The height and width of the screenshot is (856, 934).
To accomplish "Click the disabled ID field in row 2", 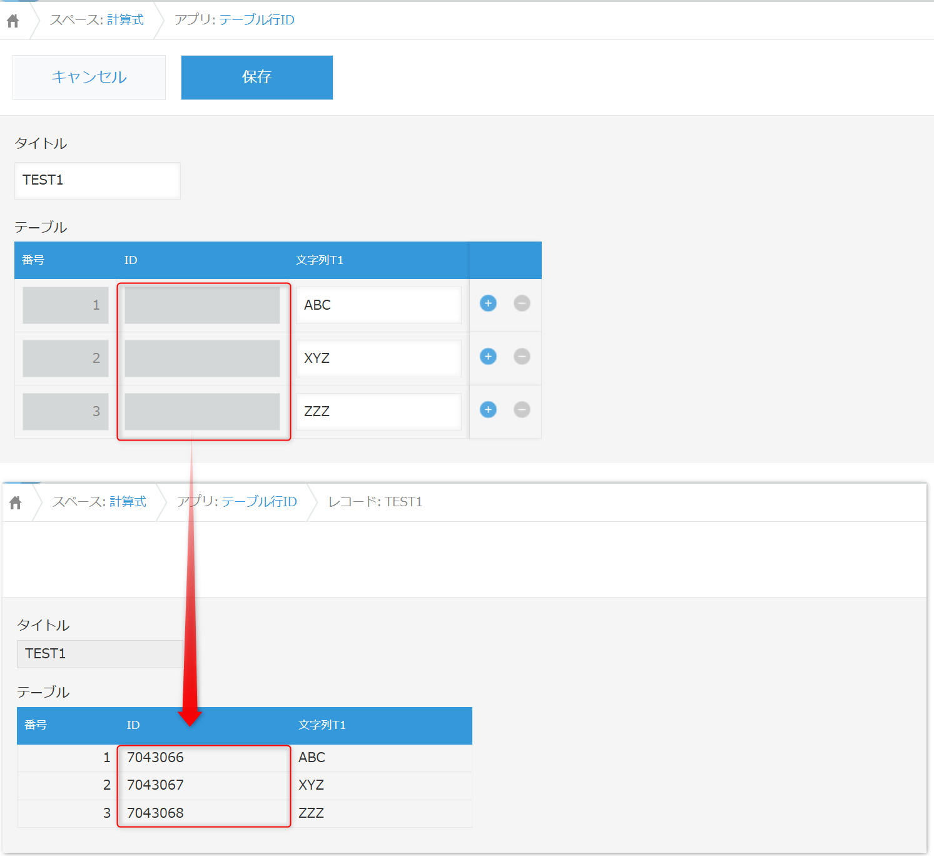I will pyautogui.click(x=202, y=359).
